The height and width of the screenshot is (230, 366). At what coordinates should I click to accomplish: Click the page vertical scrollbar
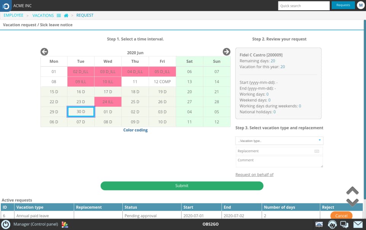click(x=364, y=110)
